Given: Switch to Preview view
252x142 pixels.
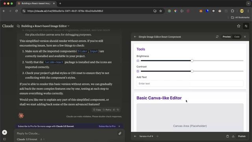Looking at the screenshot, I should [227, 37].
